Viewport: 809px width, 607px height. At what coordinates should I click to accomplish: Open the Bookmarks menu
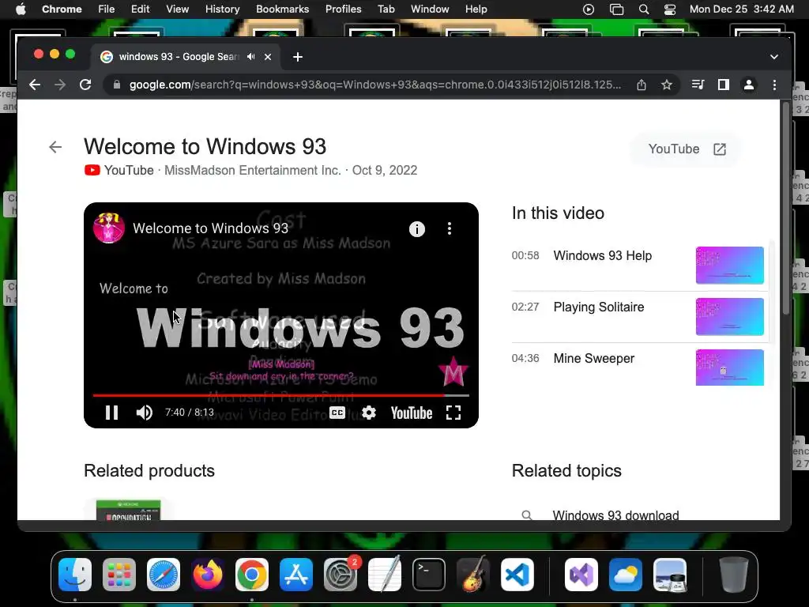tap(282, 9)
